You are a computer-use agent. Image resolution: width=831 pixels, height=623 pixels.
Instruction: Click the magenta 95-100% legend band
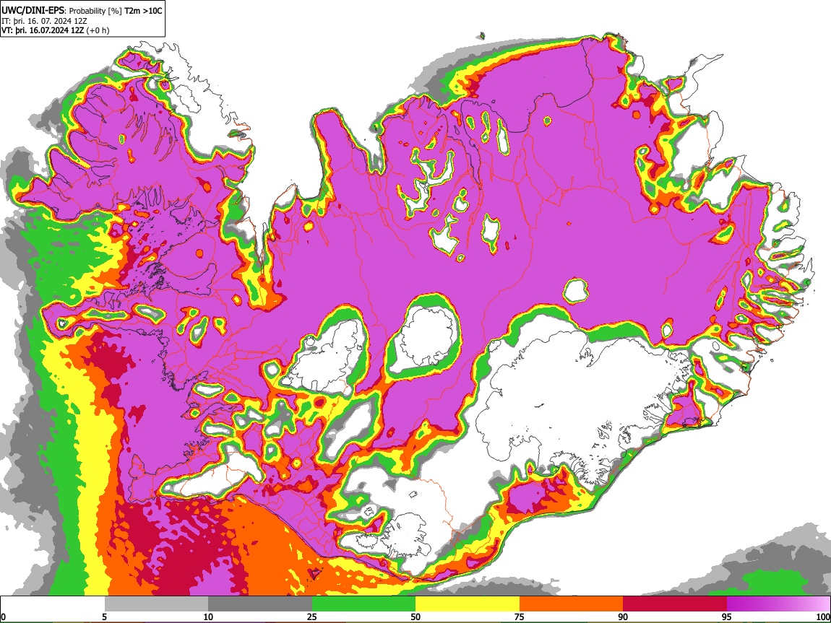778,604
